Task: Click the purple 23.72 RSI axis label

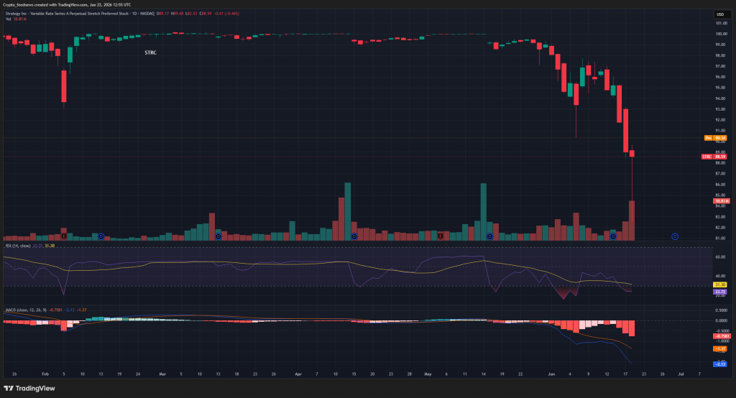Action: [x=720, y=292]
